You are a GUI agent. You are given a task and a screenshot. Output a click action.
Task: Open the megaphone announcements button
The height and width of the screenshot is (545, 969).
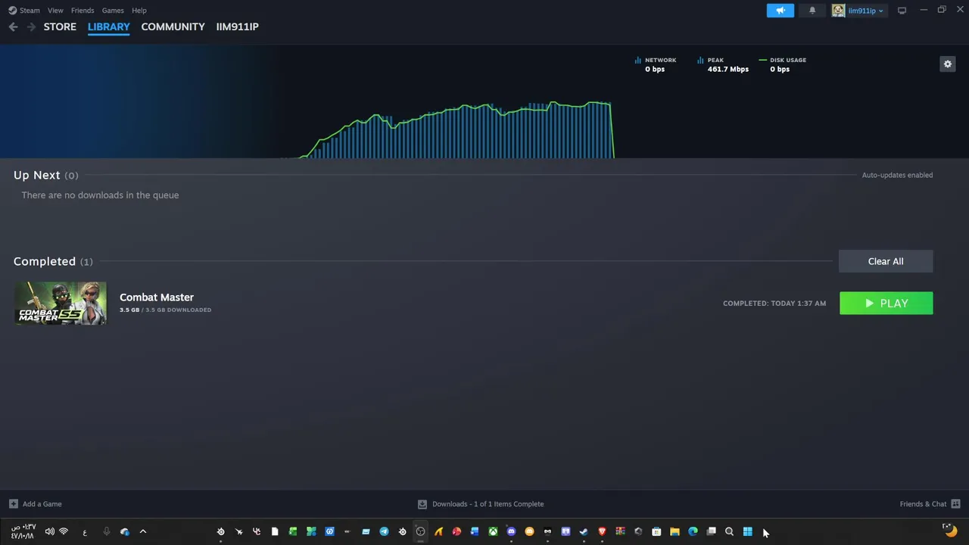[x=780, y=11]
